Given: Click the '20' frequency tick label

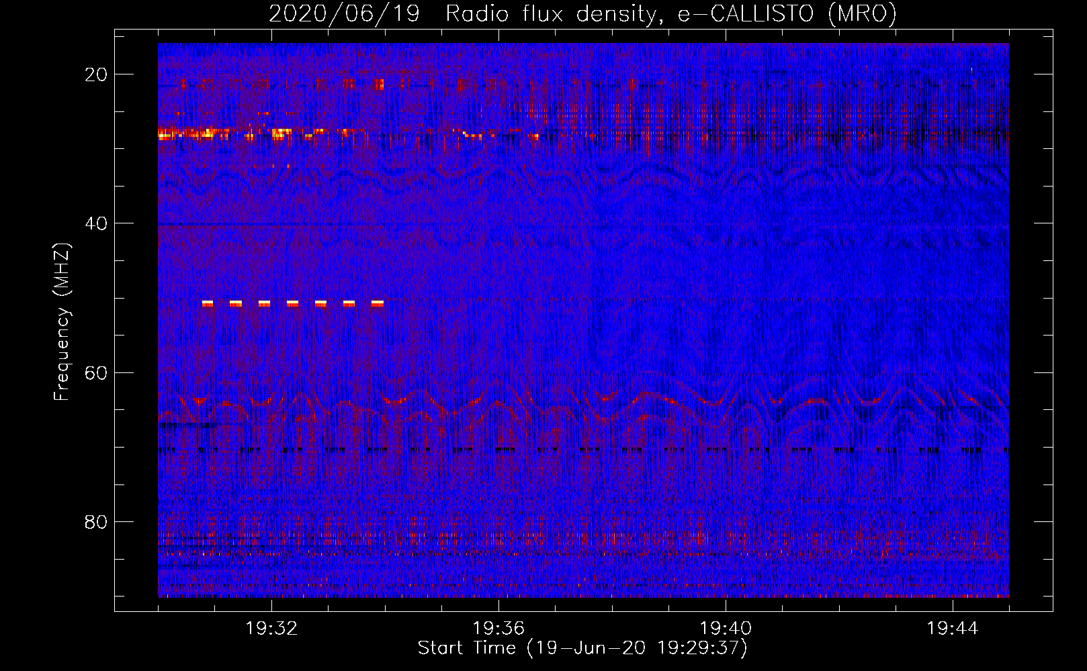Looking at the screenshot, I should (97, 74).
